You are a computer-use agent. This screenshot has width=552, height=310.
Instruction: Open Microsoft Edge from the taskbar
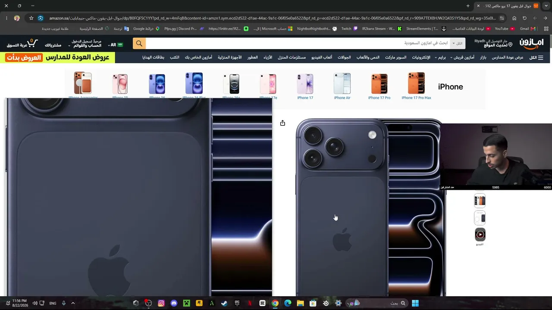[x=288, y=303]
